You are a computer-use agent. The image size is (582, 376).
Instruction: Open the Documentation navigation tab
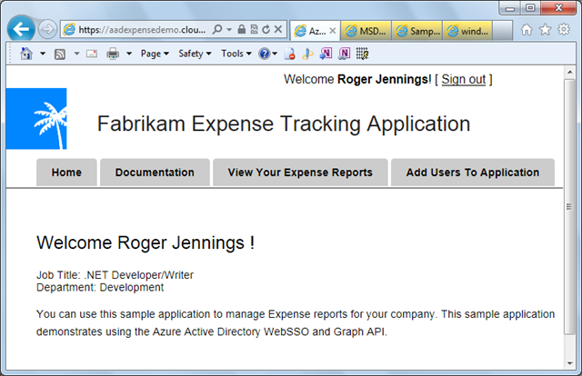click(155, 173)
